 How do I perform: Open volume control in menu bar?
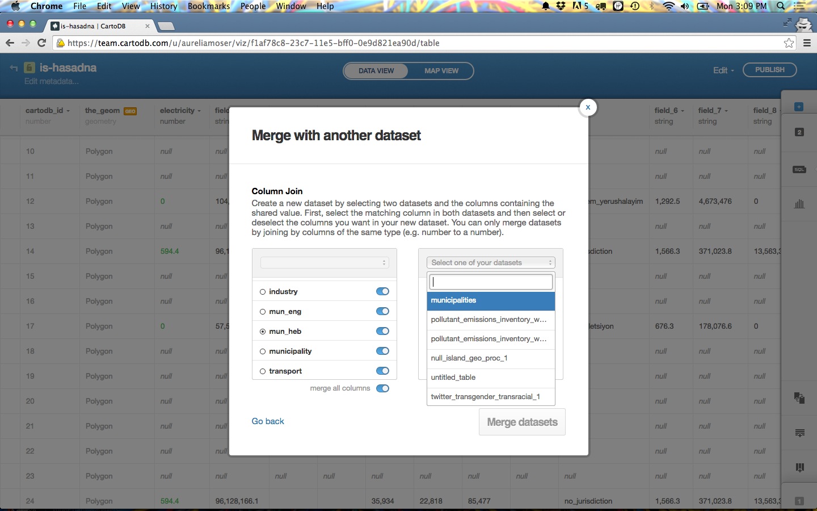[685, 6]
